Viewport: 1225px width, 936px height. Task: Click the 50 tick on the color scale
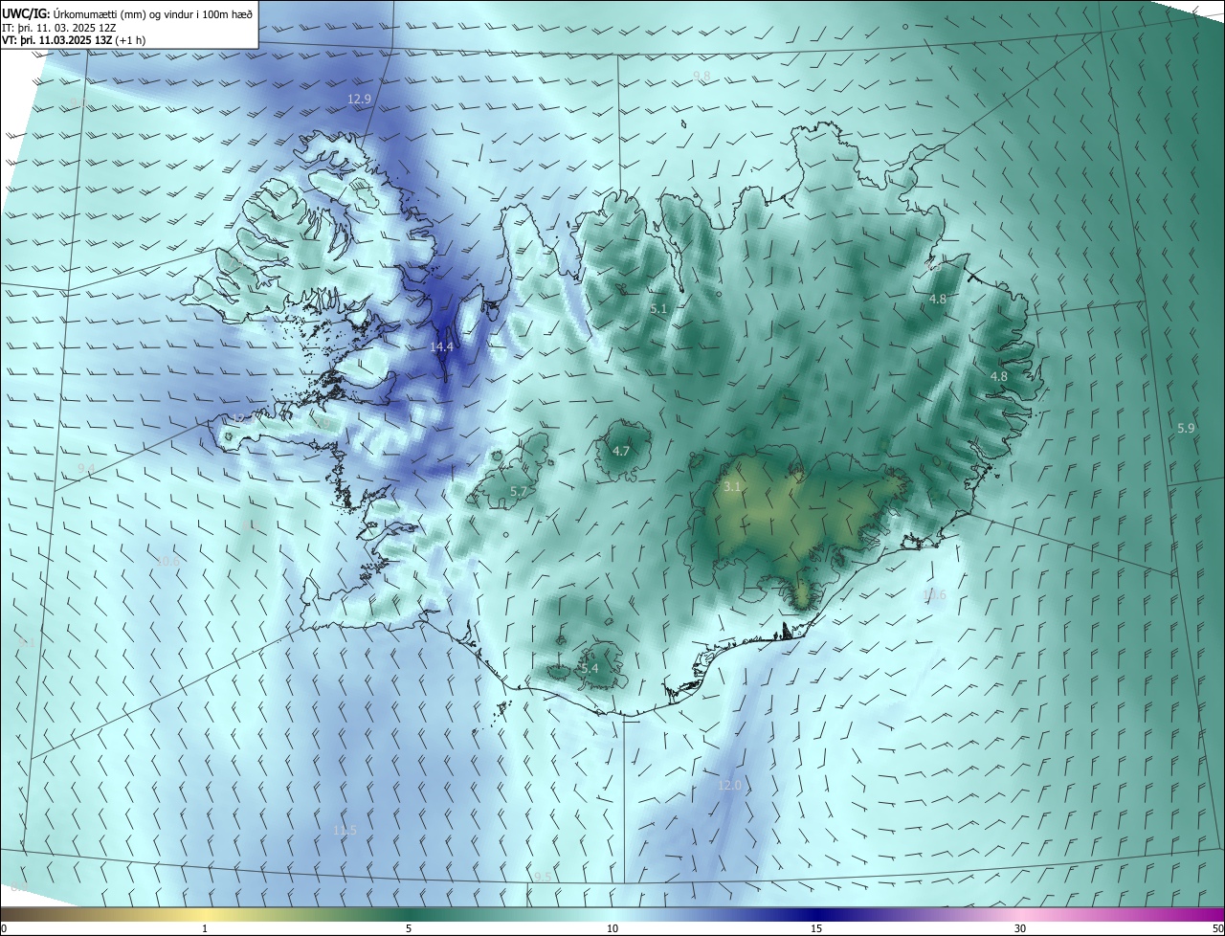pyautogui.click(x=1217, y=928)
